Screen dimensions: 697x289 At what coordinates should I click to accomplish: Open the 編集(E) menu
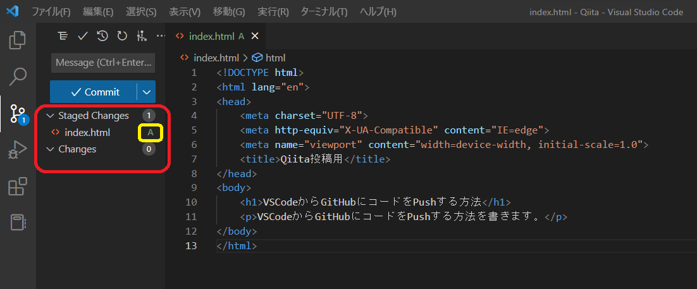pos(98,12)
